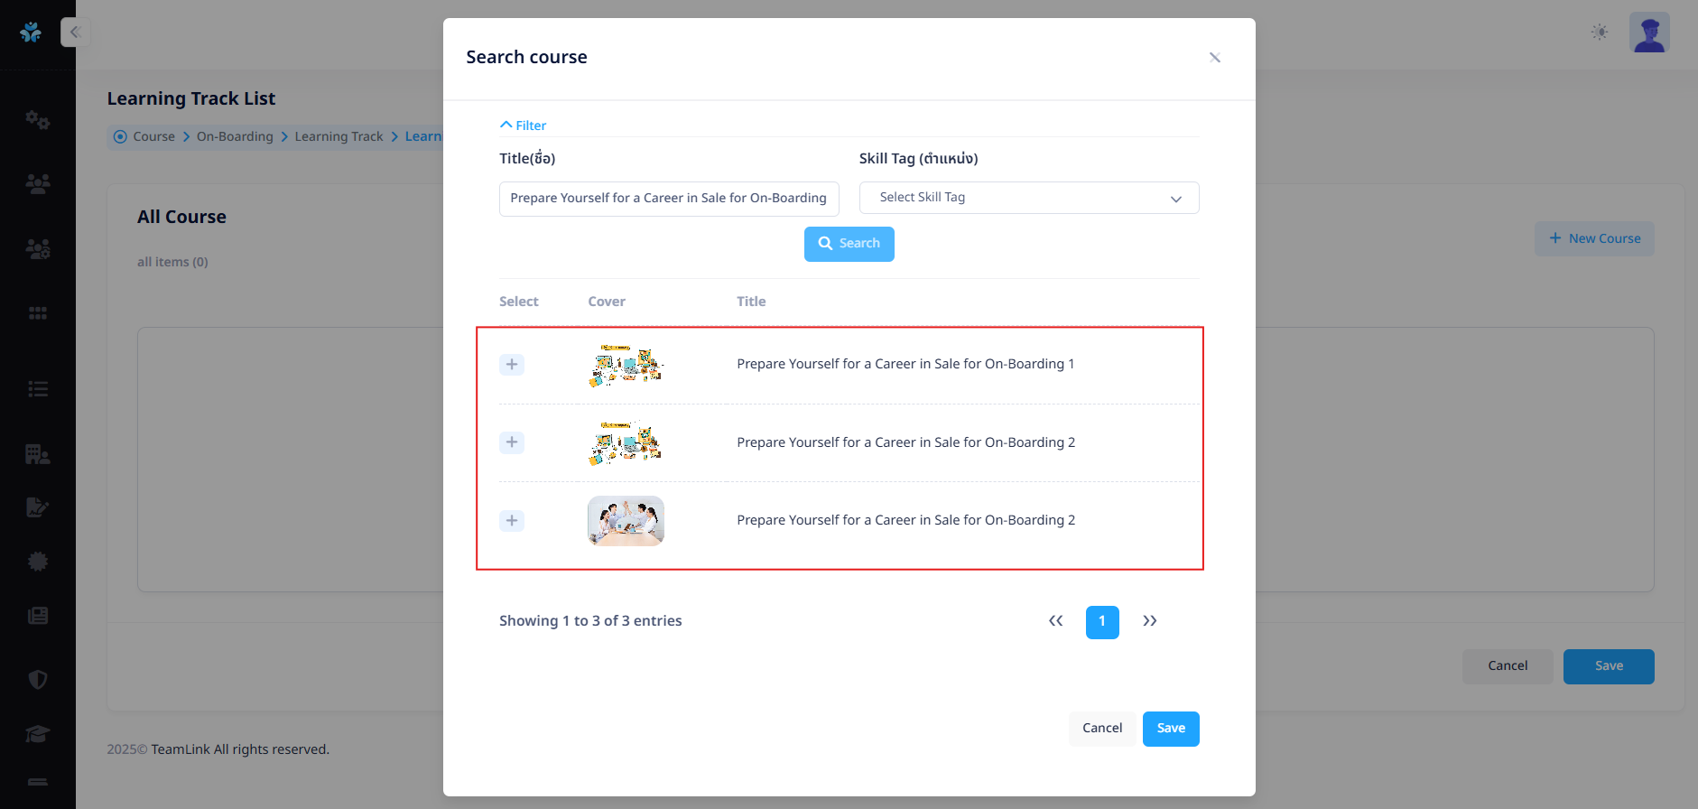Click the Title search input field
Screen dimensions: 1698x809
(668, 199)
